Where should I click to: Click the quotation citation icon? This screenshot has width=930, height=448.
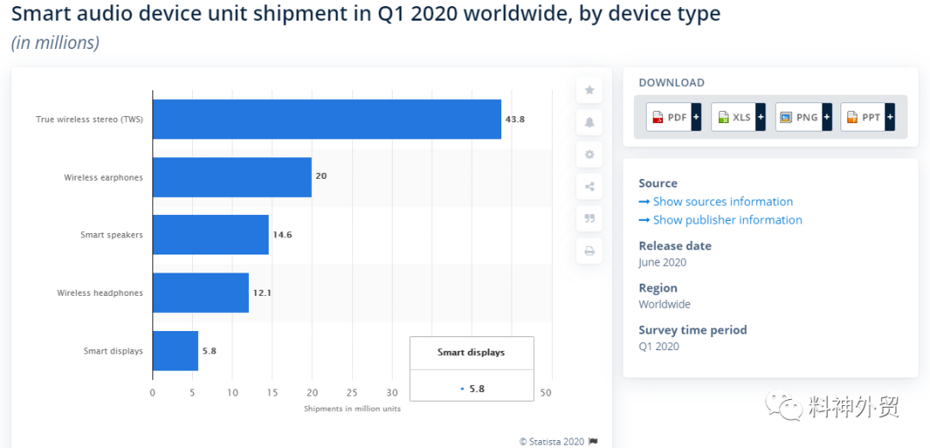[590, 218]
